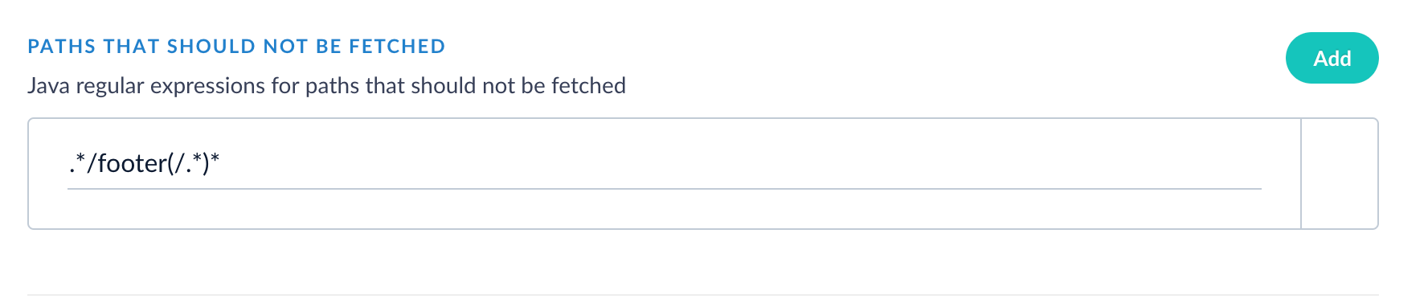The width and height of the screenshot is (1428, 299).
Task: Click the Add label on the rounded button
Action: [1332, 59]
